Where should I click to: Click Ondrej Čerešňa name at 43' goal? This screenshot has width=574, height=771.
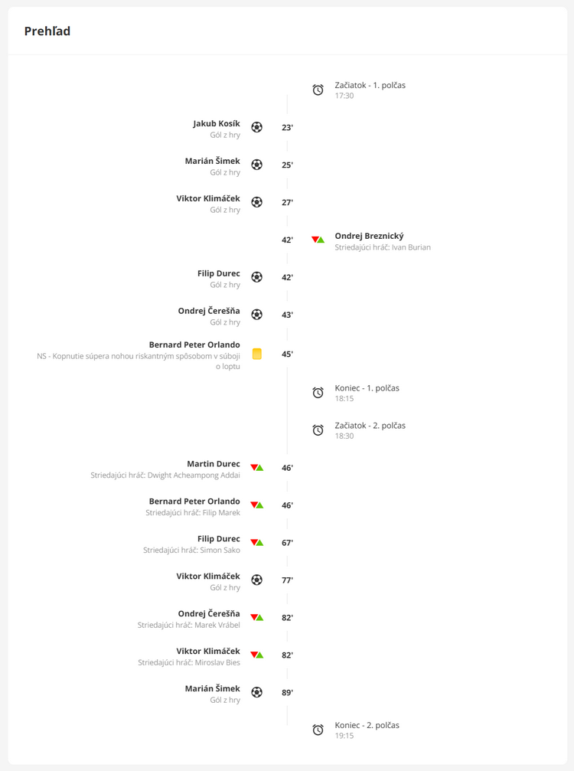[209, 311]
